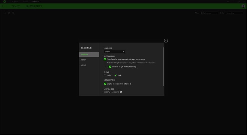Click the notifications info icon

pos(130,84)
